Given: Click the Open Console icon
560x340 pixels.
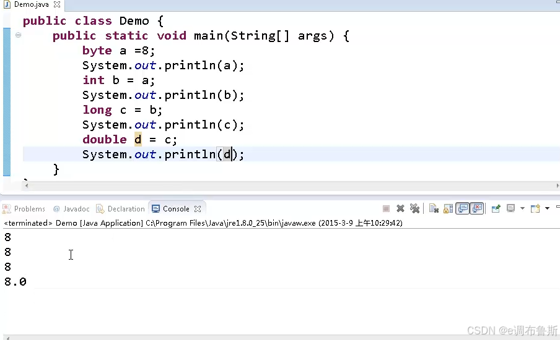Looking at the screenshot, I should point(535,208).
